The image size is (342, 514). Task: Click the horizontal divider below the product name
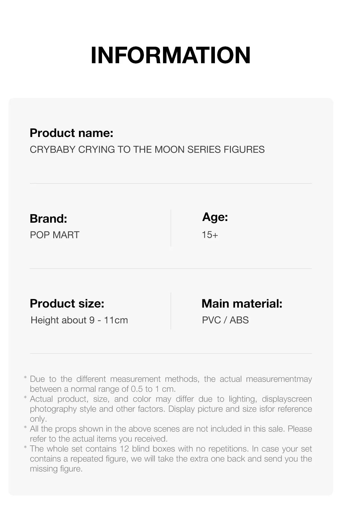pos(171,183)
